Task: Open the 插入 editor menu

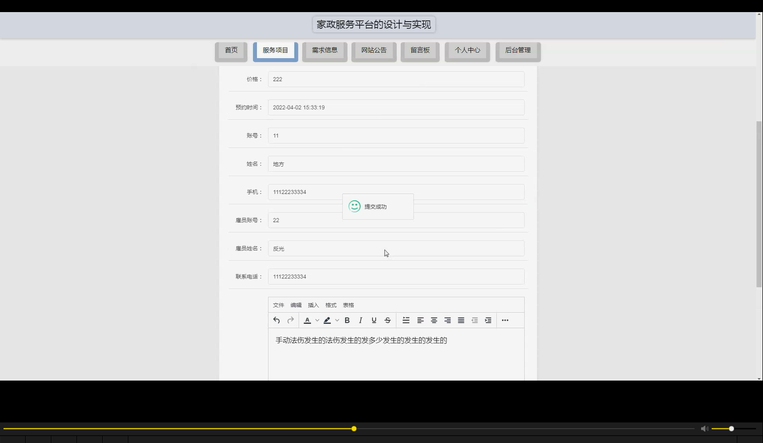Action: tap(314, 305)
